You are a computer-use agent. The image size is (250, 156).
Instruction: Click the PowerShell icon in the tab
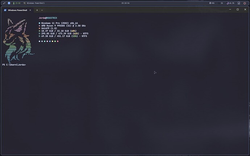point(5,10)
